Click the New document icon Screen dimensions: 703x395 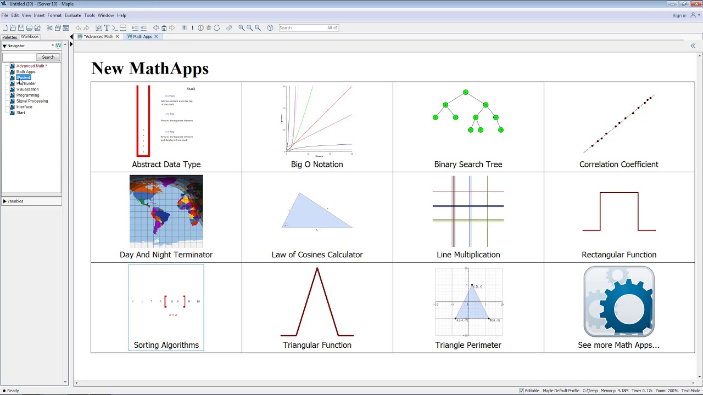tap(5, 27)
